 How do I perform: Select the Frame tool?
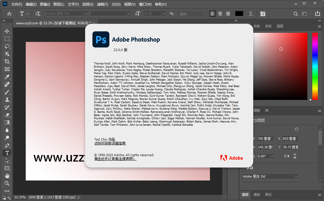click(x=7, y=69)
